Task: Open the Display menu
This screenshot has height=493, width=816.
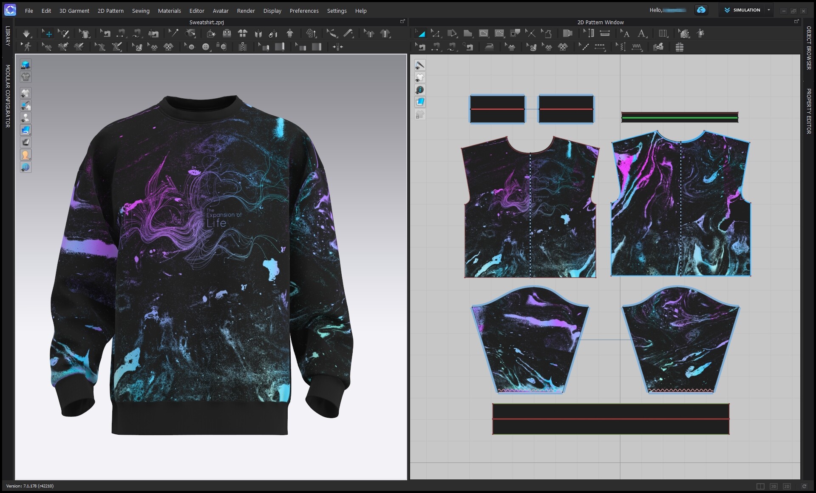Action: click(272, 11)
